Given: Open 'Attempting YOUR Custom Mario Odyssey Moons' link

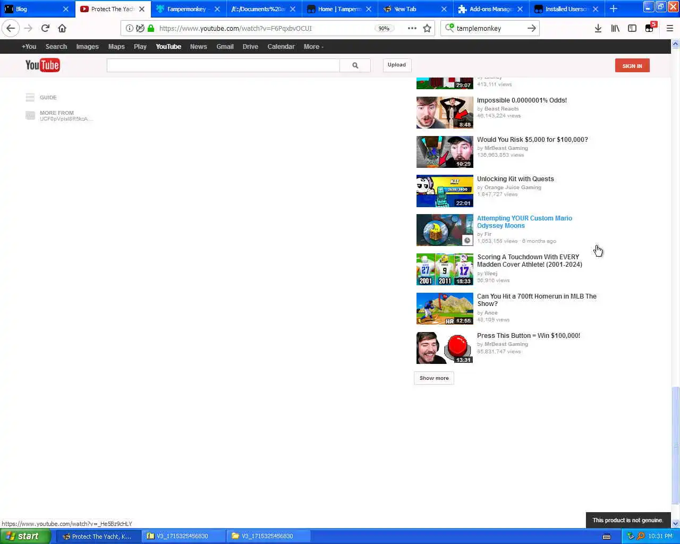Looking at the screenshot, I should click(x=524, y=222).
